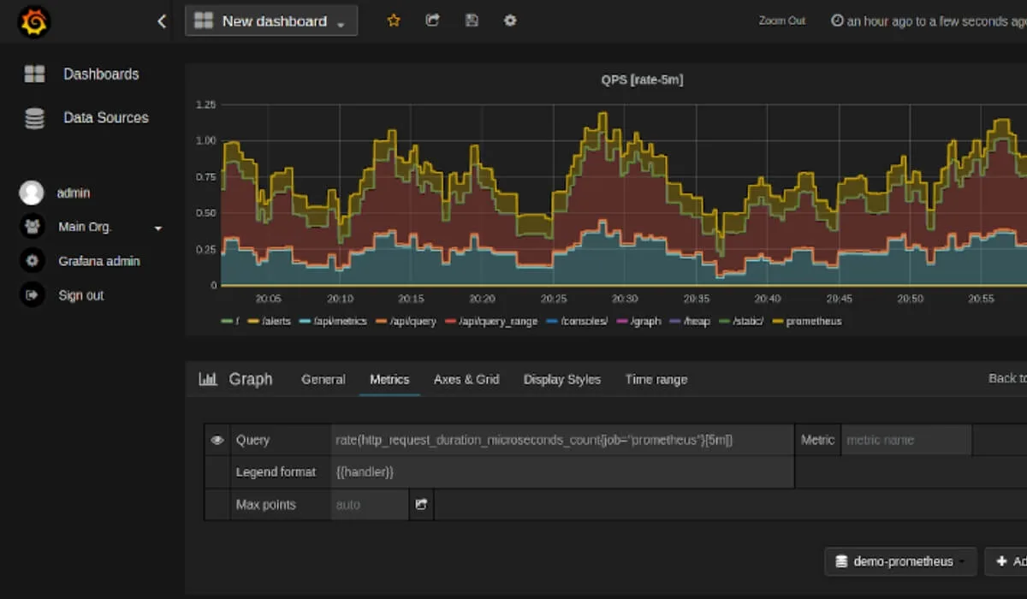Click the Zoom Out button

click(781, 21)
